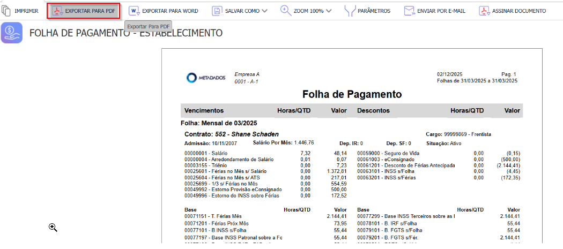Click the Salvar Como document icon
The width and height of the screenshot is (563, 249).
217,11
